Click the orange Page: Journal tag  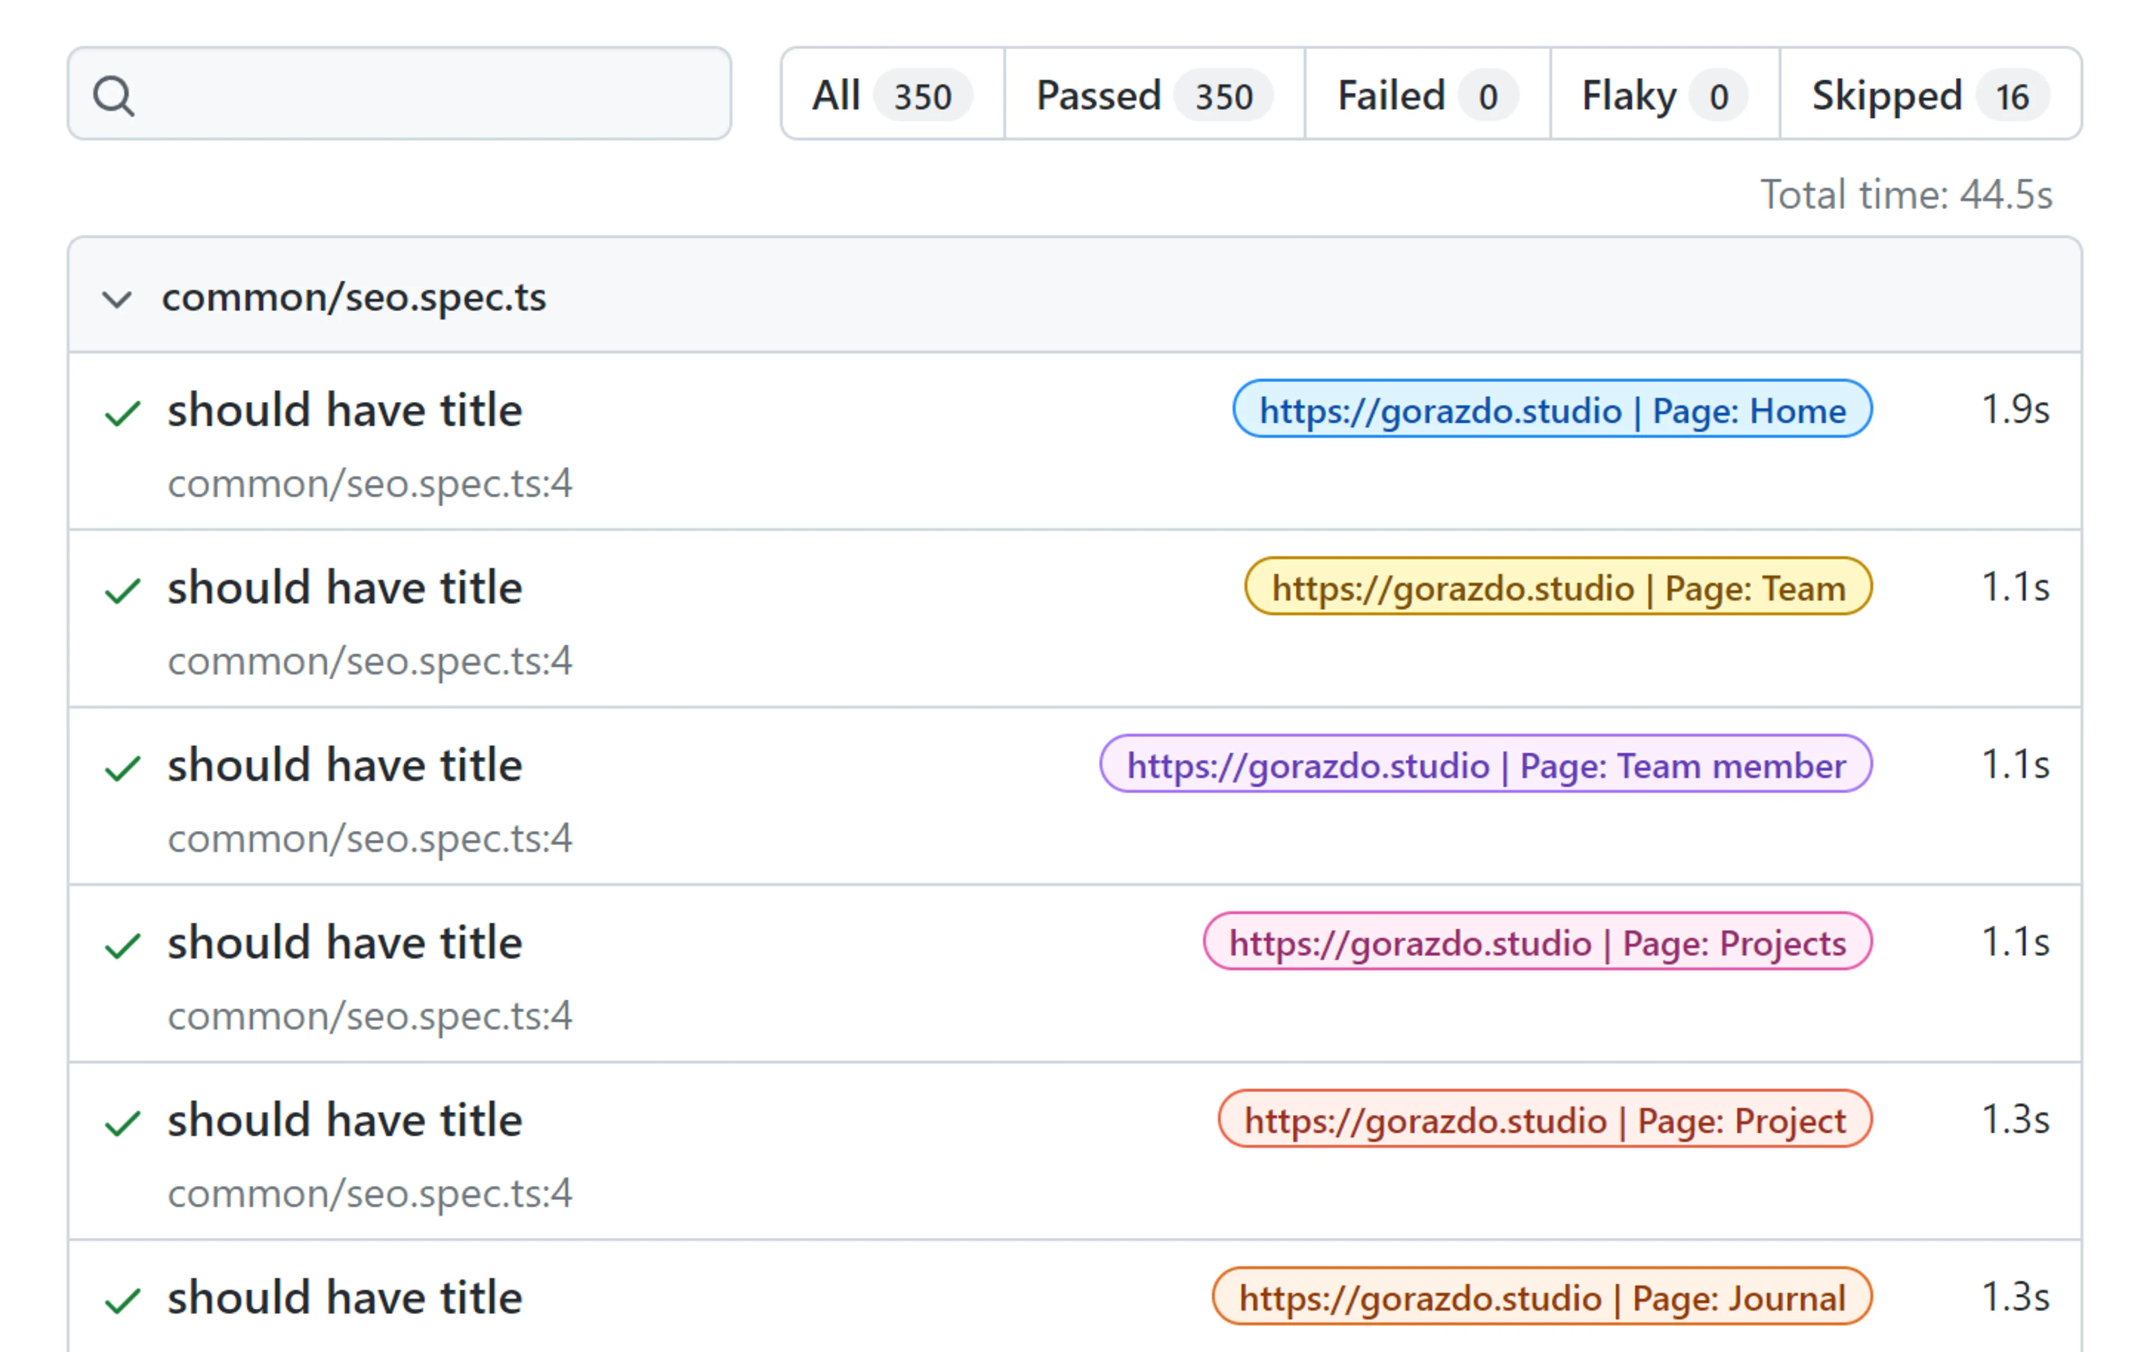(1541, 1298)
